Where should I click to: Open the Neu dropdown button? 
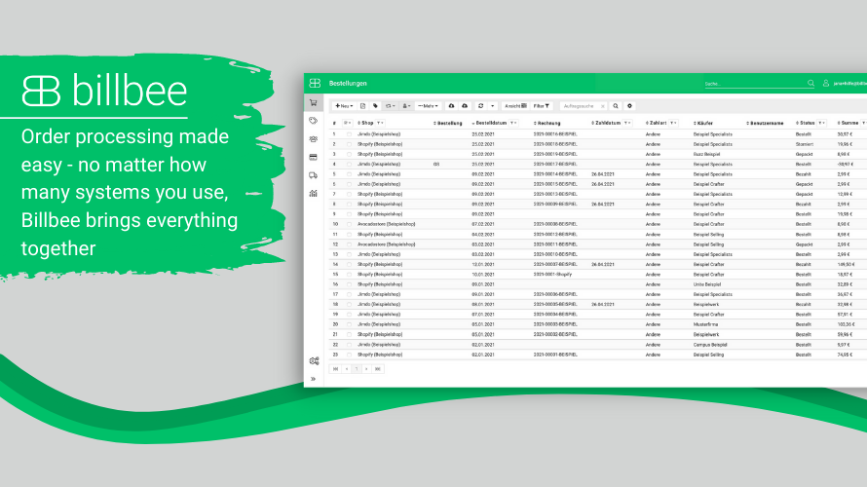click(x=344, y=105)
